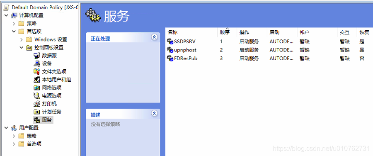
Task: Select 本地用户和组 in the tree
Action: pyautogui.click(x=56, y=80)
